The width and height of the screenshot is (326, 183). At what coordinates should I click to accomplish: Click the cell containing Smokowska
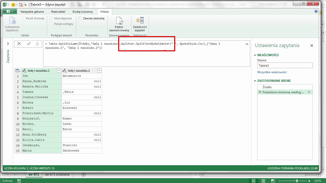pos(82,150)
